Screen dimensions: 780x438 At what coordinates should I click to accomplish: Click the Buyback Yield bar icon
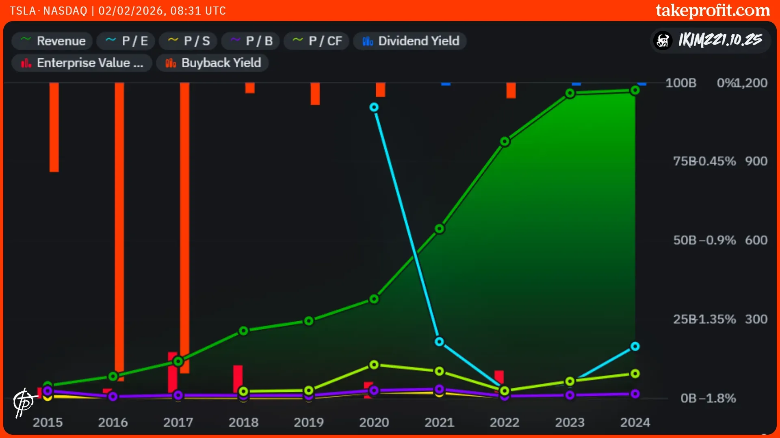click(x=171, y=63)
